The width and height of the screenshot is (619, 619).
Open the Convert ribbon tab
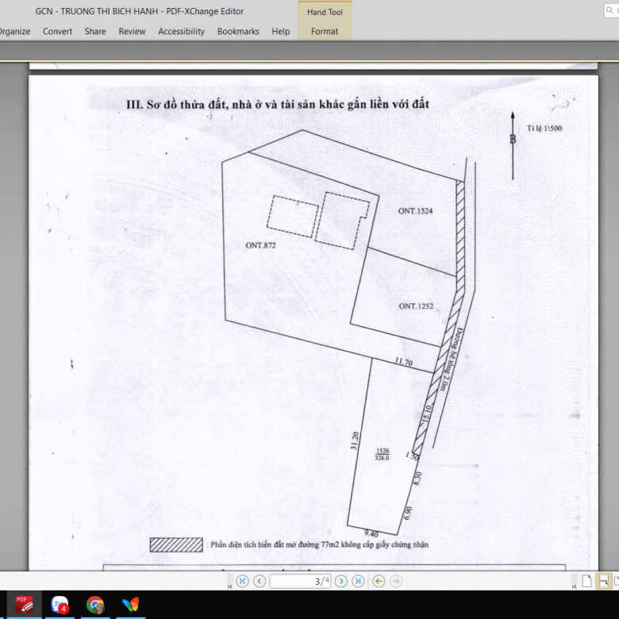pos(57,32)
